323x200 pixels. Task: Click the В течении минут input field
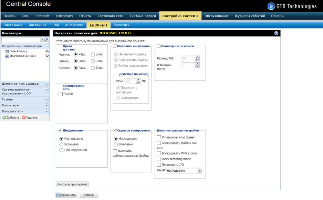coord(188,65)
